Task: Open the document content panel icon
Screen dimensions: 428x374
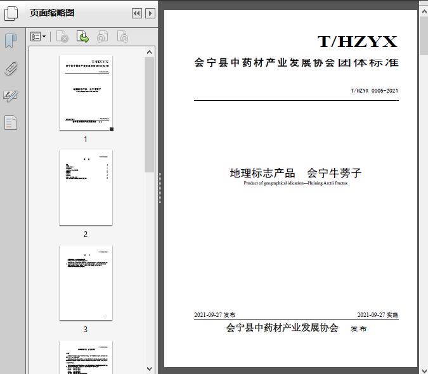Action: [11, 123]
